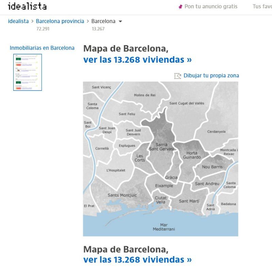Image resolution: width=272 pixels, height=270 pixels.
Task: Select Nou Barris district on map
Action: click(212, 167)
